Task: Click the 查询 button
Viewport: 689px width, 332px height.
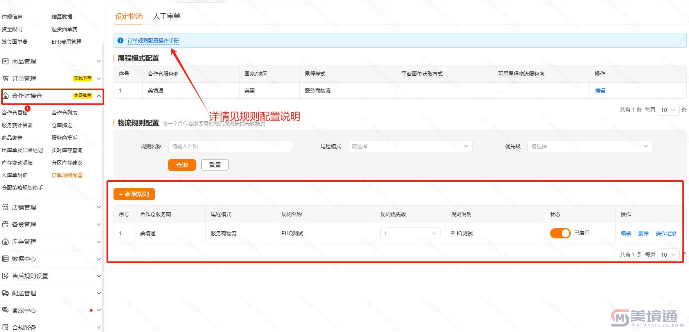Action: (x=182, y=165)
